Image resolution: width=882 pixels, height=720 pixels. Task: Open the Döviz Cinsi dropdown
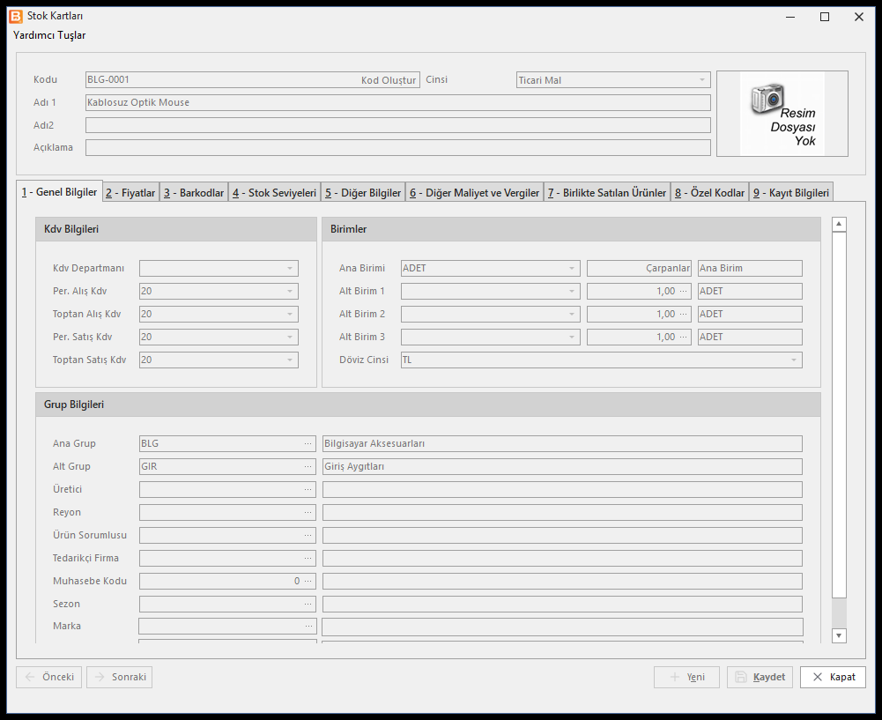point(794,360)
